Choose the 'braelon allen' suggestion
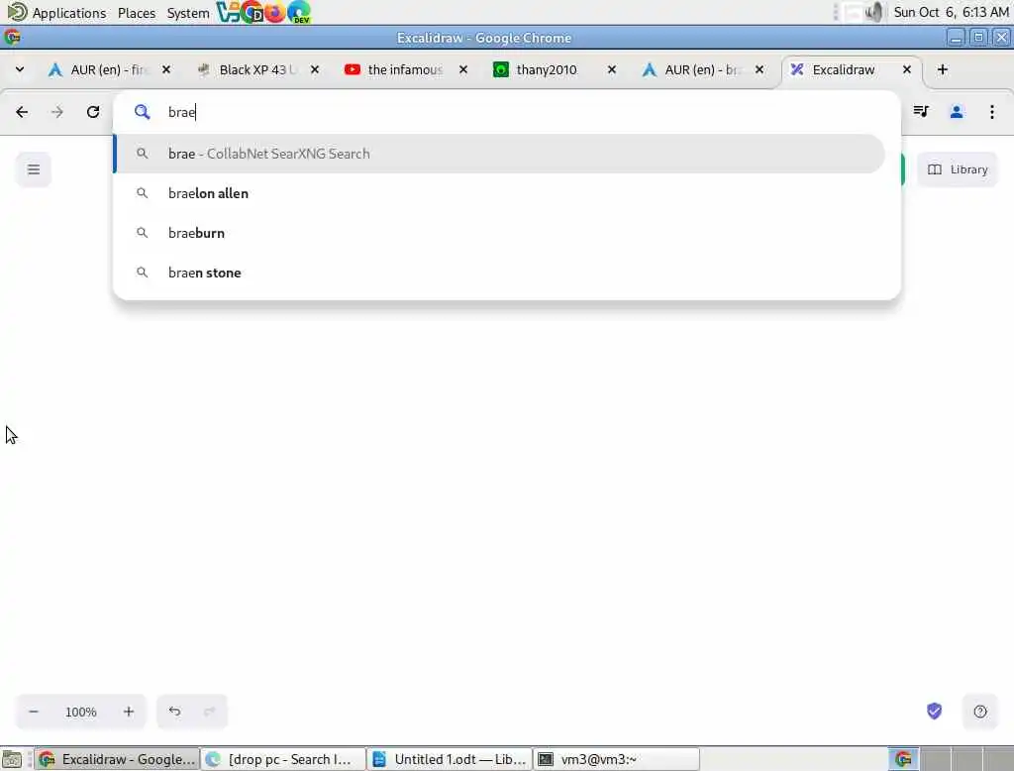The height and width of the screenshot is (771, 1014). (x=500, y=193)
